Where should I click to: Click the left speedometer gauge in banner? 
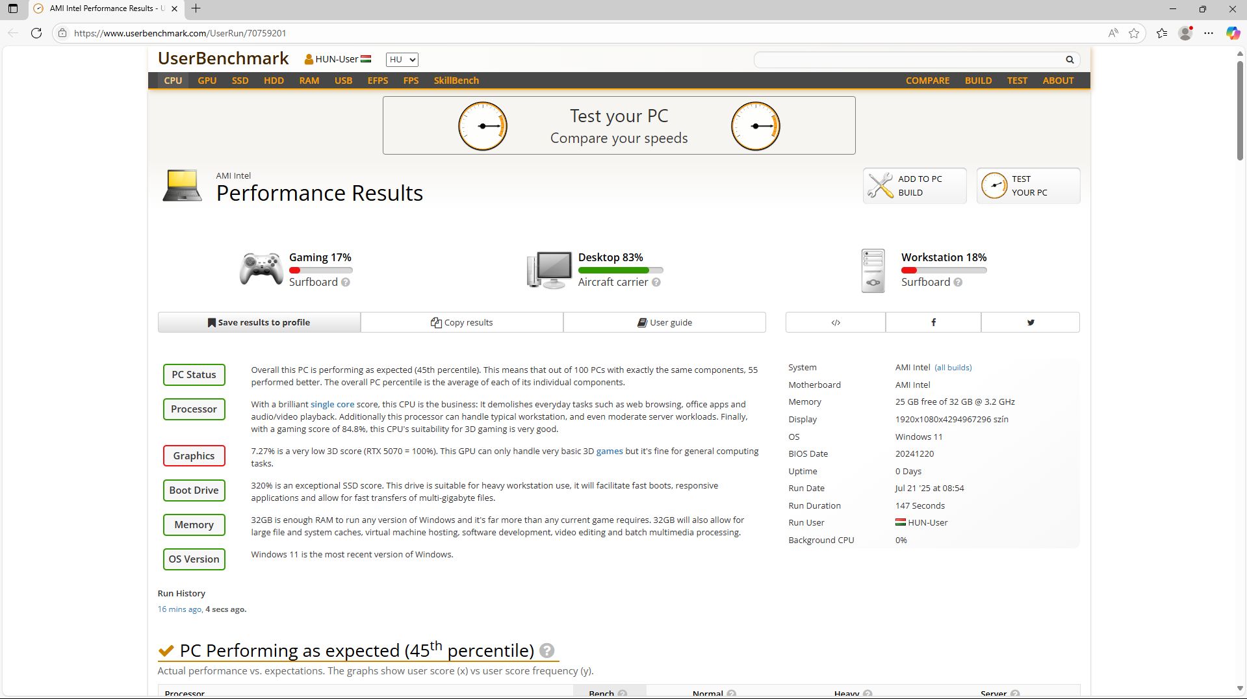[x=483, y=126]
